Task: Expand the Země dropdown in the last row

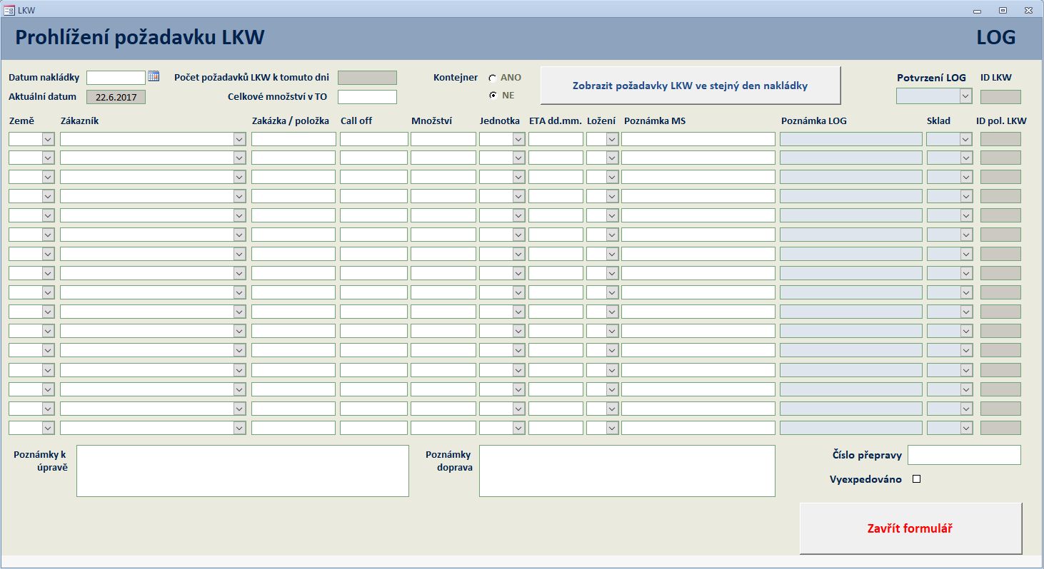Action: click(48, 428)
